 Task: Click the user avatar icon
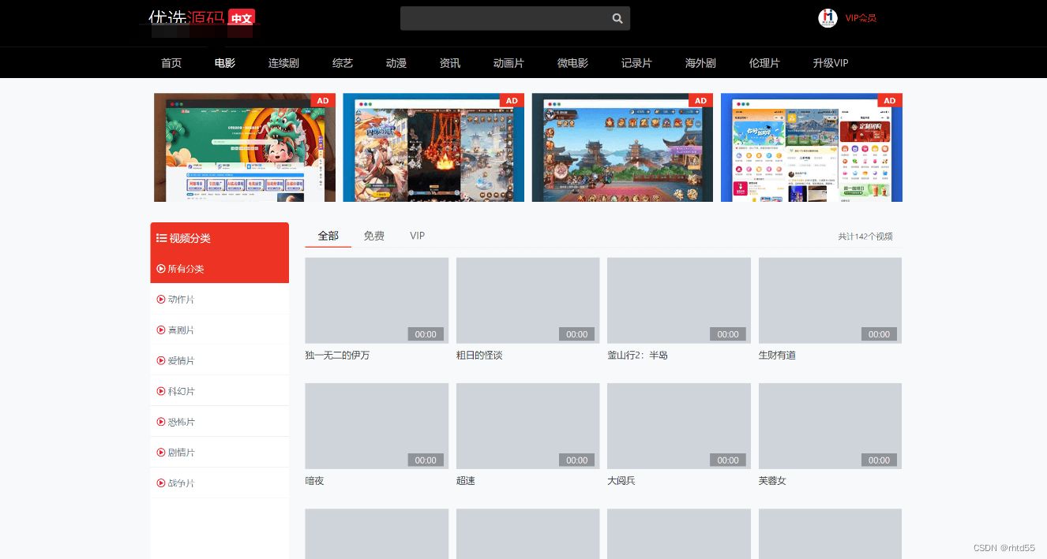click(827, 18)
